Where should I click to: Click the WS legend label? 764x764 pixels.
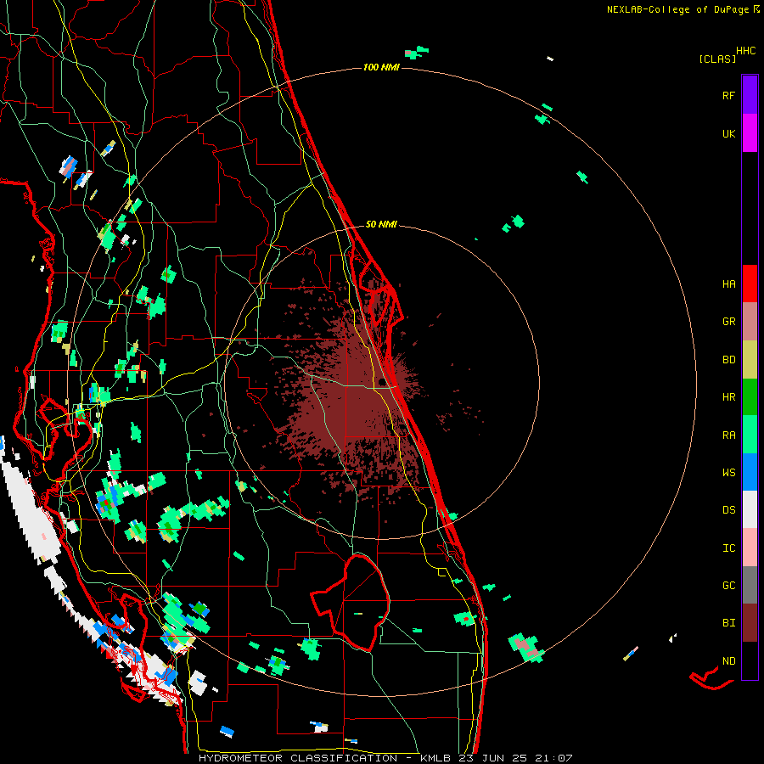pos(728,472)
